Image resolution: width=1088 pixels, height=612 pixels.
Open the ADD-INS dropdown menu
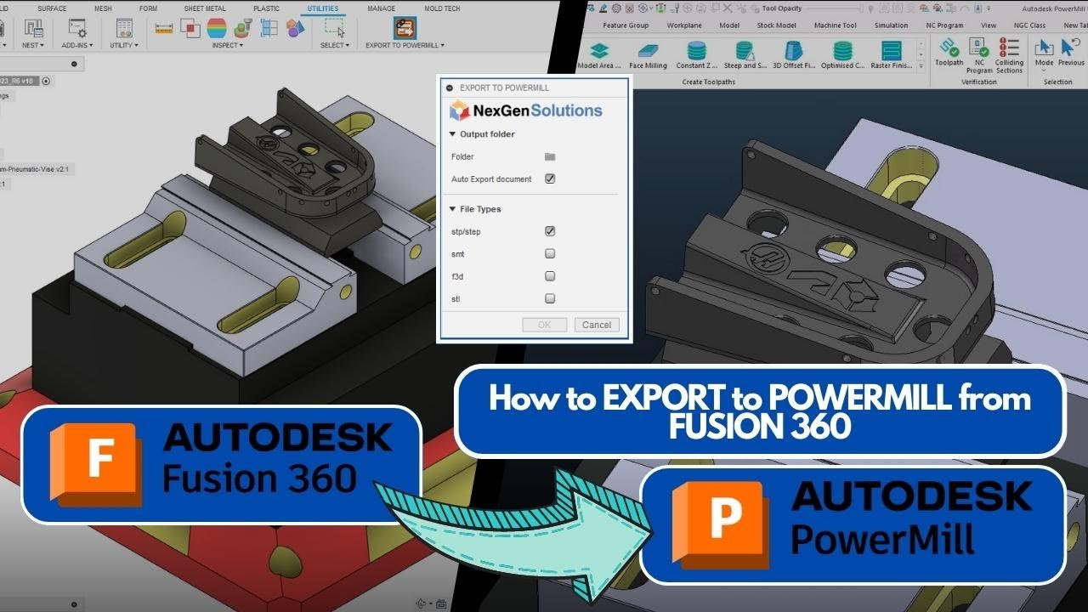pos(78,45)
